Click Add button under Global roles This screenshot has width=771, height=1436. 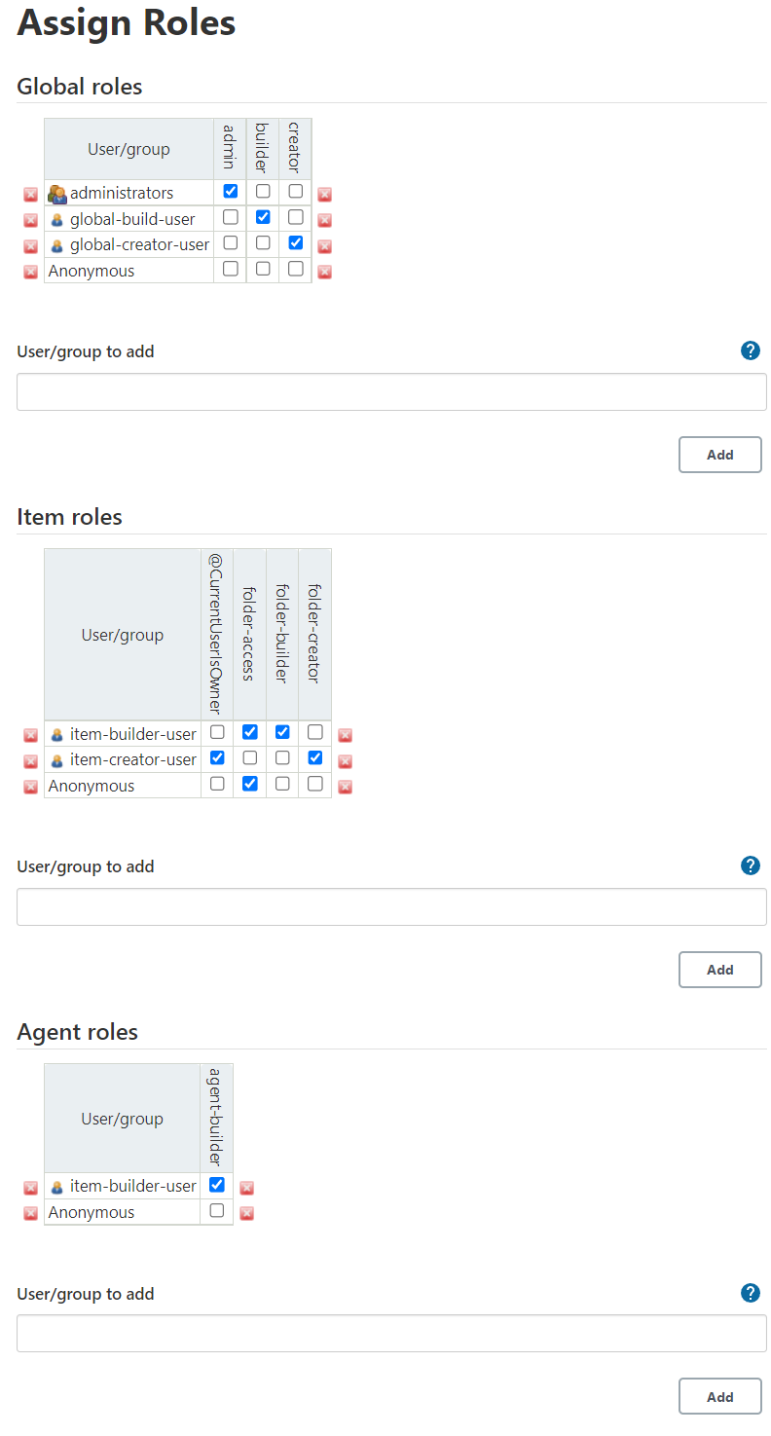tap(720, 455)
